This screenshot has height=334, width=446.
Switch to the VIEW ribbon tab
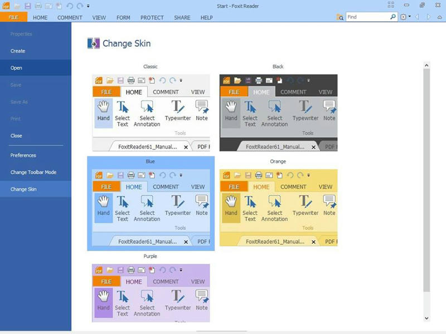pyautogui.click(x=99, y=18)
